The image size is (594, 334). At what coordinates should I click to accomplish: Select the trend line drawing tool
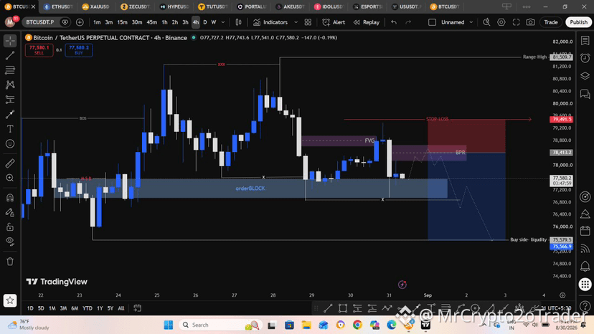click(x=10, y=55)
